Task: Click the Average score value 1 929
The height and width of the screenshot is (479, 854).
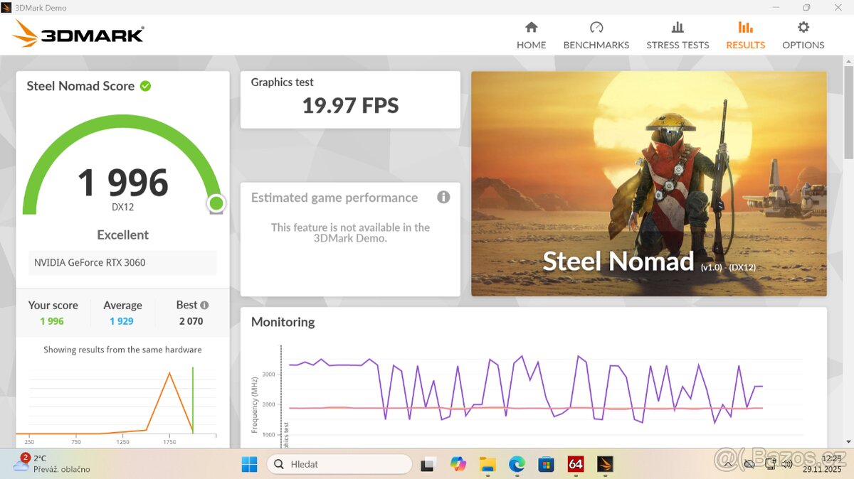Action: pyautogui.click(x=122, y=321)
